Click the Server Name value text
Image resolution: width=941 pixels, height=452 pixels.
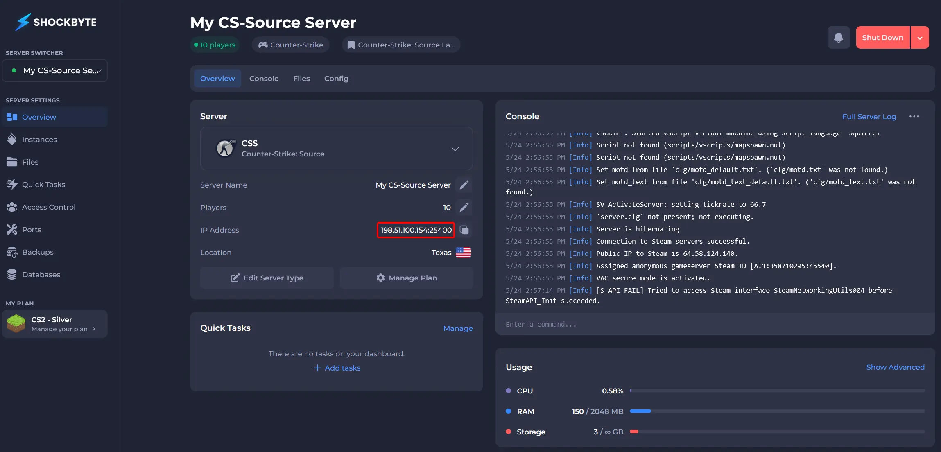[413, 185]
